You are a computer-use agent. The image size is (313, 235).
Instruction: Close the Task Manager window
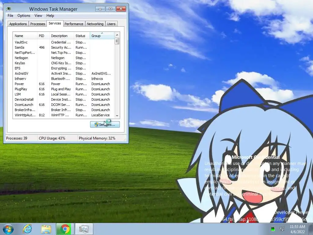(x=121, y=9)
